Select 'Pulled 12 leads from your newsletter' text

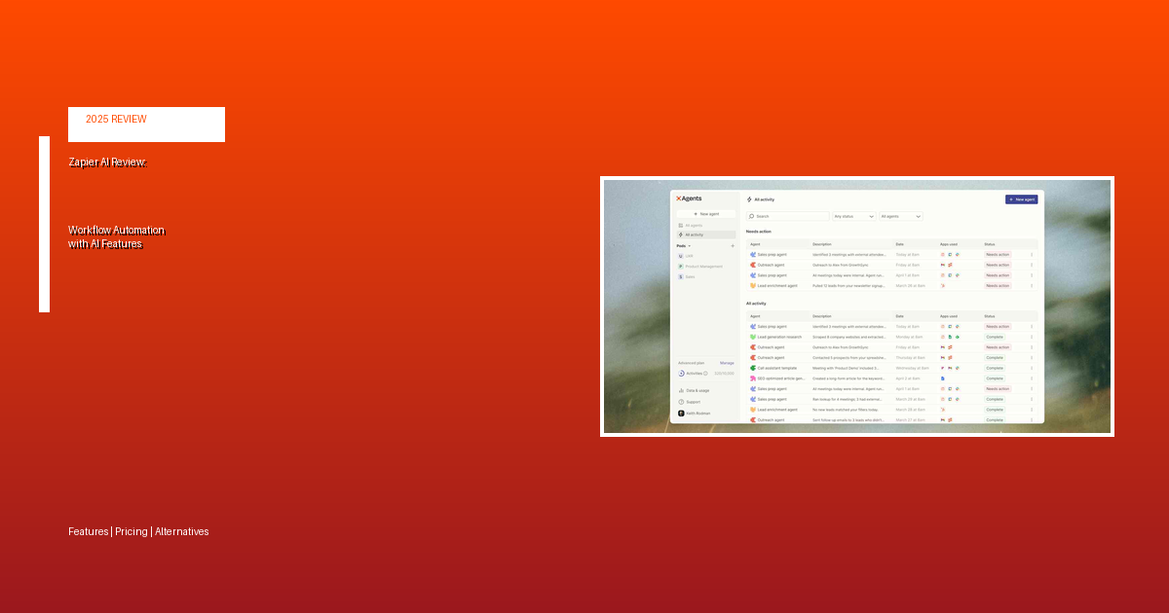coord(849,286)
